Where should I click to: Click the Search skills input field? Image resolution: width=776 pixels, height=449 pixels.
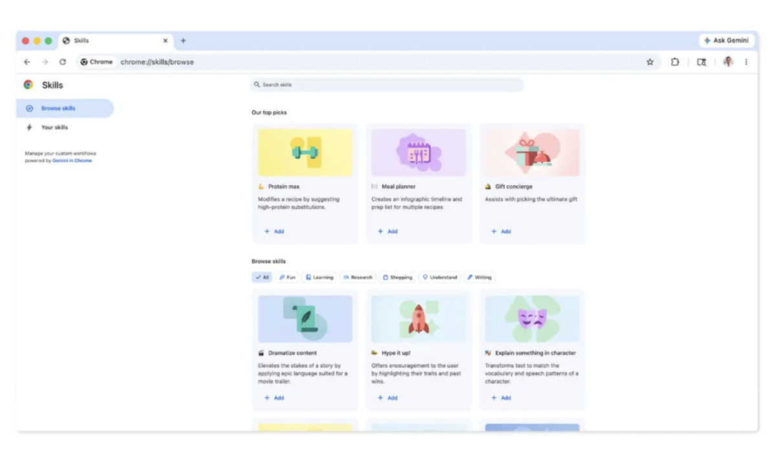click(387, 85)
